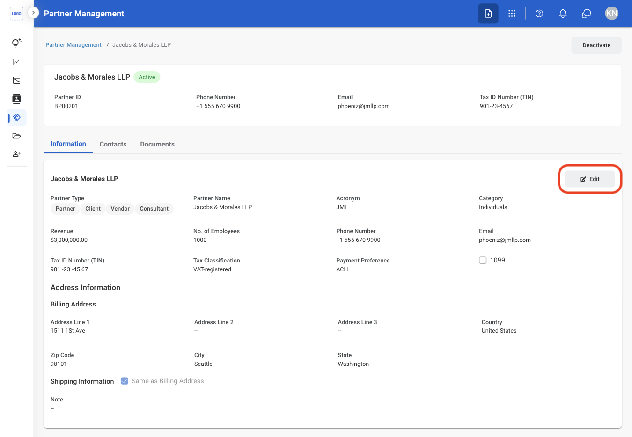Click the Vendor type chip
The height and width of the screenshot is (437, 632).
[x=120, y=209]
